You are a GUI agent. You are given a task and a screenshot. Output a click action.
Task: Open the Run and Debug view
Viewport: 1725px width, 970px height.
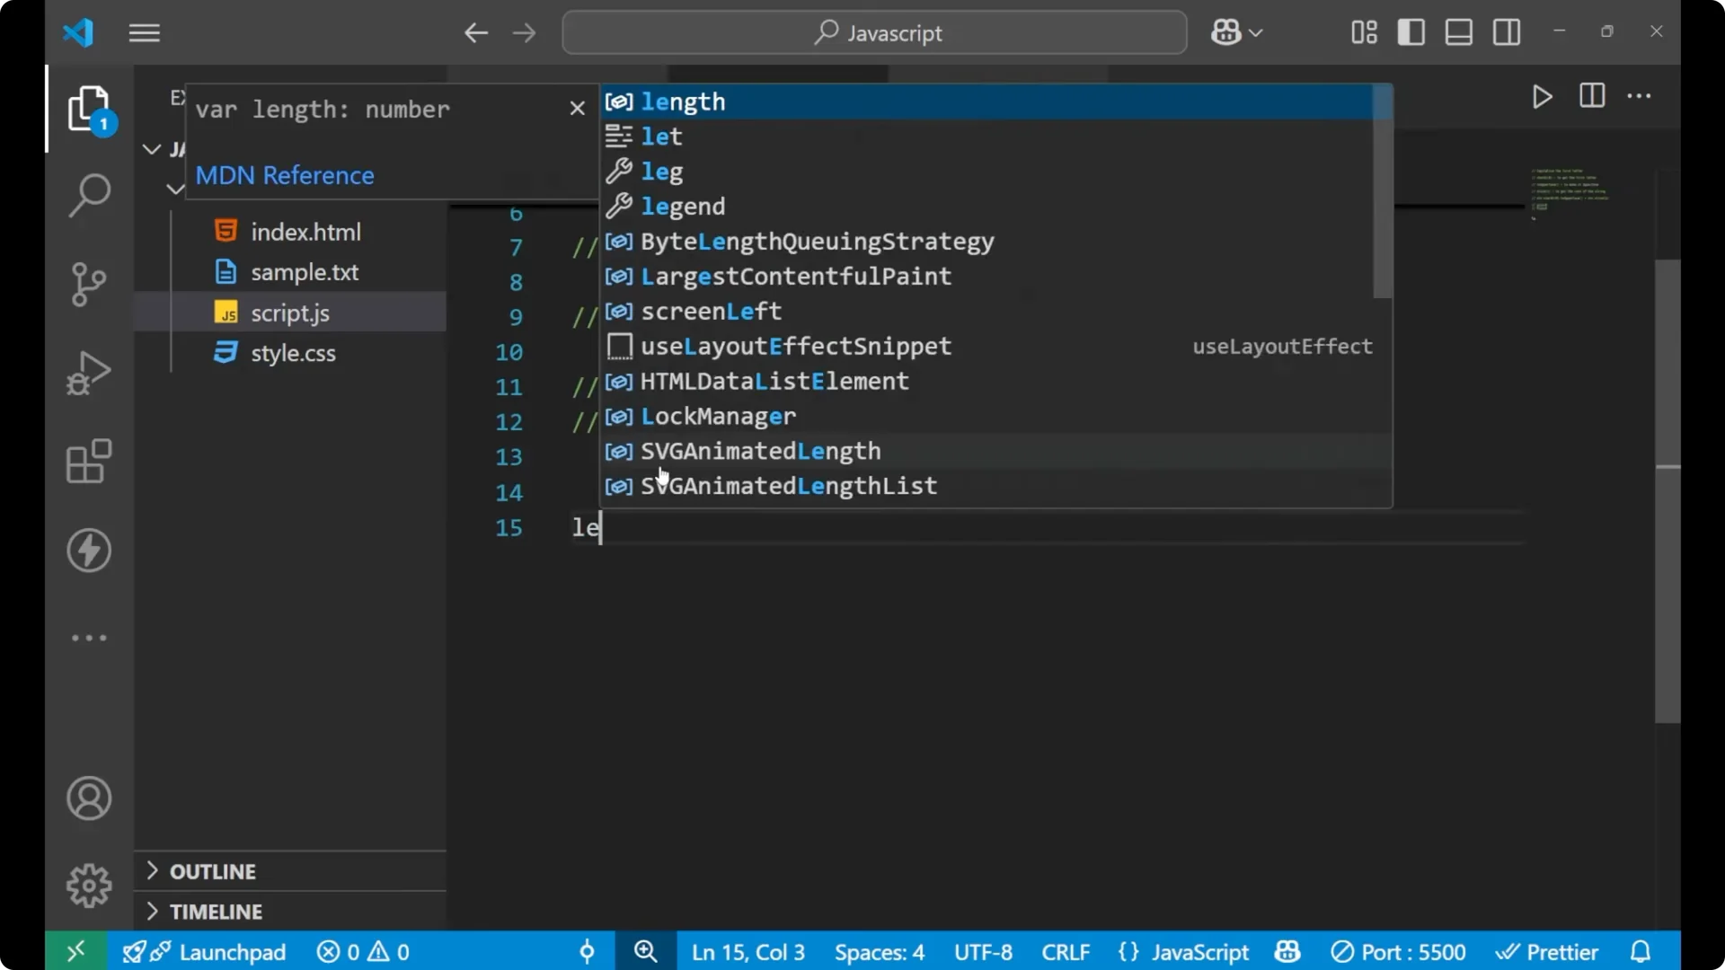88,372
